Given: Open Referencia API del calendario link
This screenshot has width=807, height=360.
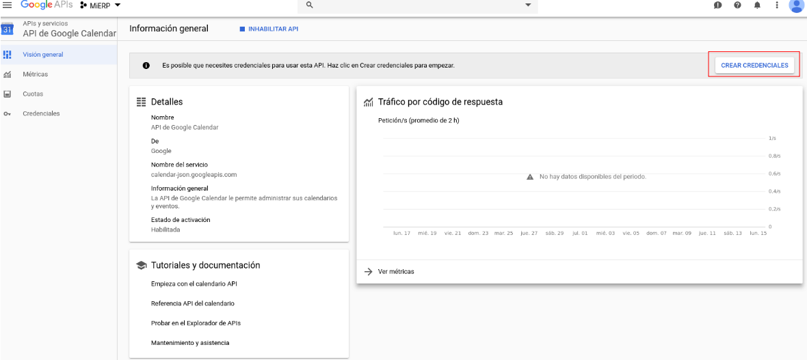Looking at the screenshot, I should pos(193,303).
